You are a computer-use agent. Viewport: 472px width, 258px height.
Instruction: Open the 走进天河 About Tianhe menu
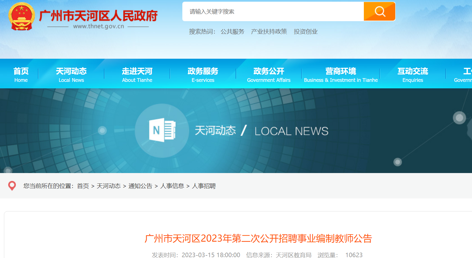tap(137, 75)
